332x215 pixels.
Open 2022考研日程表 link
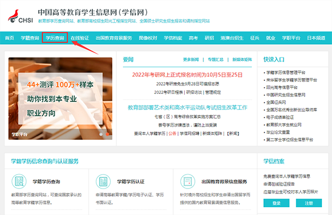click(x=168, y=92)
